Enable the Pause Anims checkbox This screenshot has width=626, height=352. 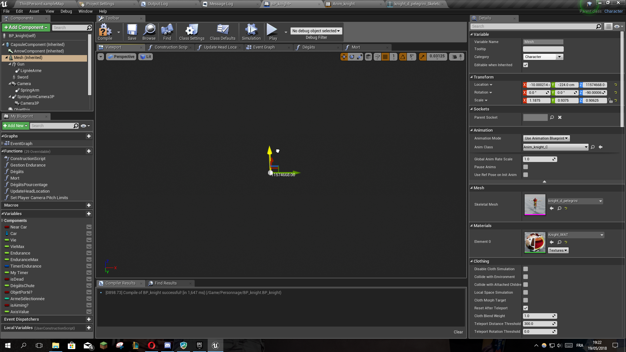526,167
